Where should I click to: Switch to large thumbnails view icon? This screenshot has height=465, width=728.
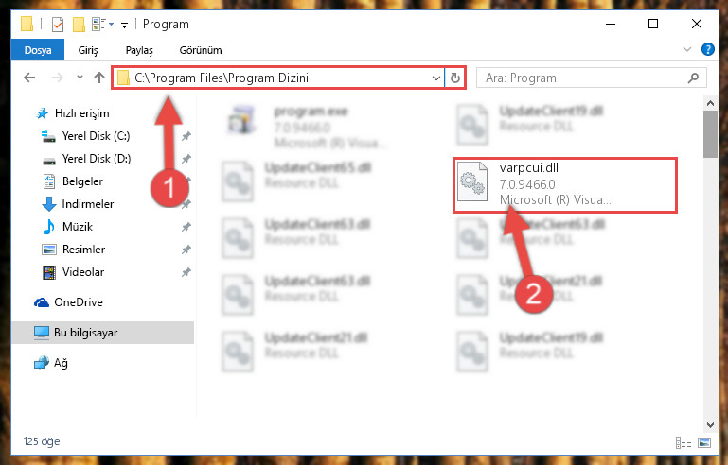tap(704, 442)
